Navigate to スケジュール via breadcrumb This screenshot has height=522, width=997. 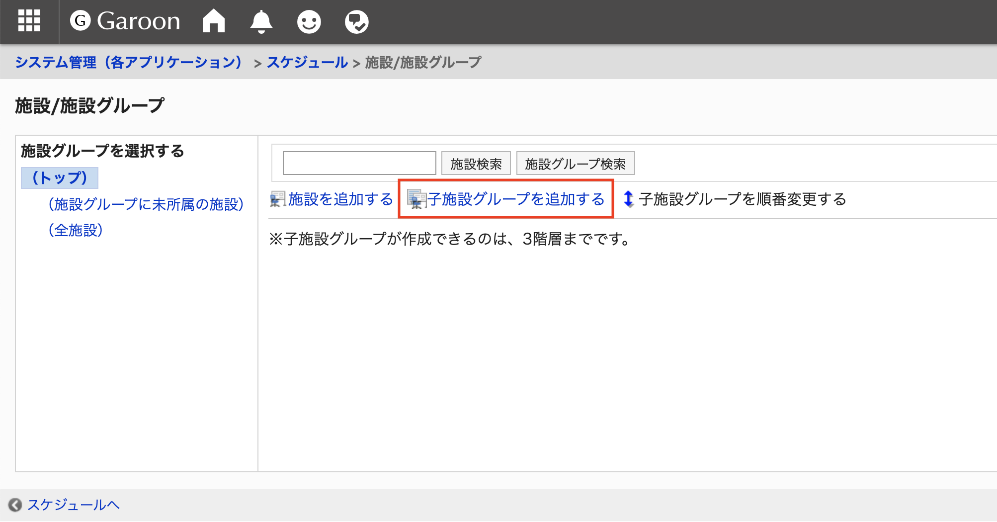tap(307, 62)
